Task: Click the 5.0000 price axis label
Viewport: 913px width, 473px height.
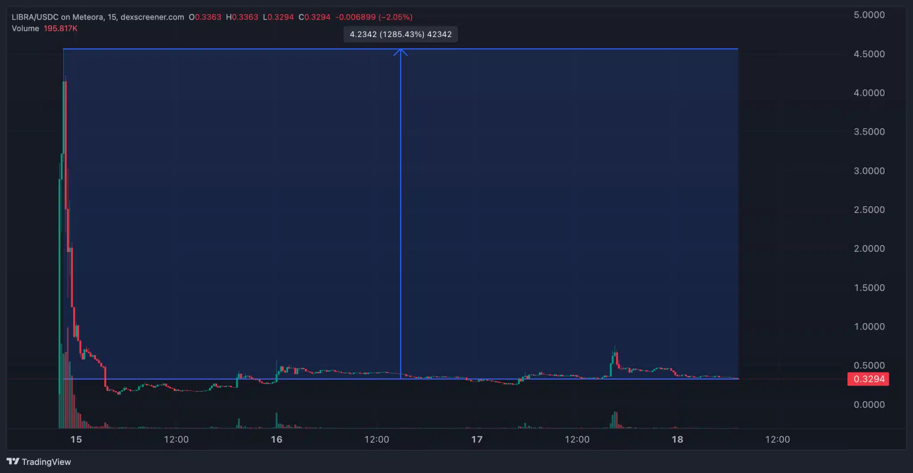Action: pos(869,15)
